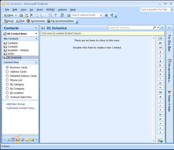Screen dimensions: 174x150
Task: Open All Contact Items dropdown
Action: click(36, 34)
